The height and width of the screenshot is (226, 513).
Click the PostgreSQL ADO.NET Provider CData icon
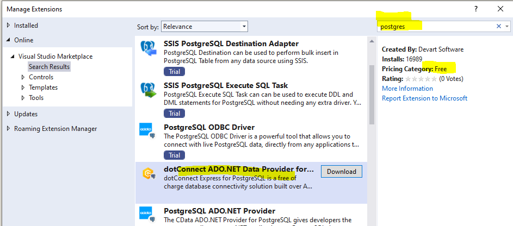click(x=147, y=214)
